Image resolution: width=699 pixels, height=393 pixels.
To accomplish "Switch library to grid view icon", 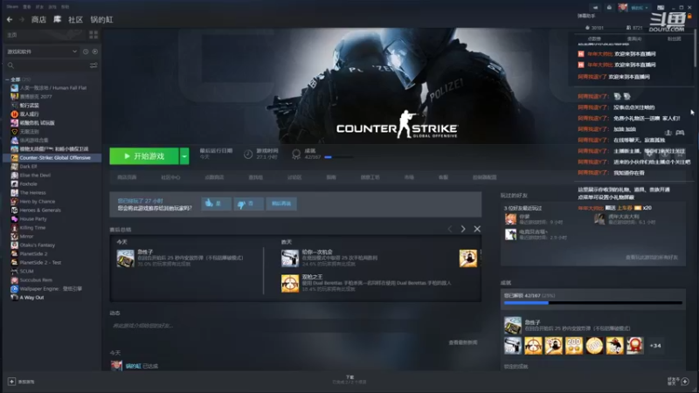I will click(93, 35).
